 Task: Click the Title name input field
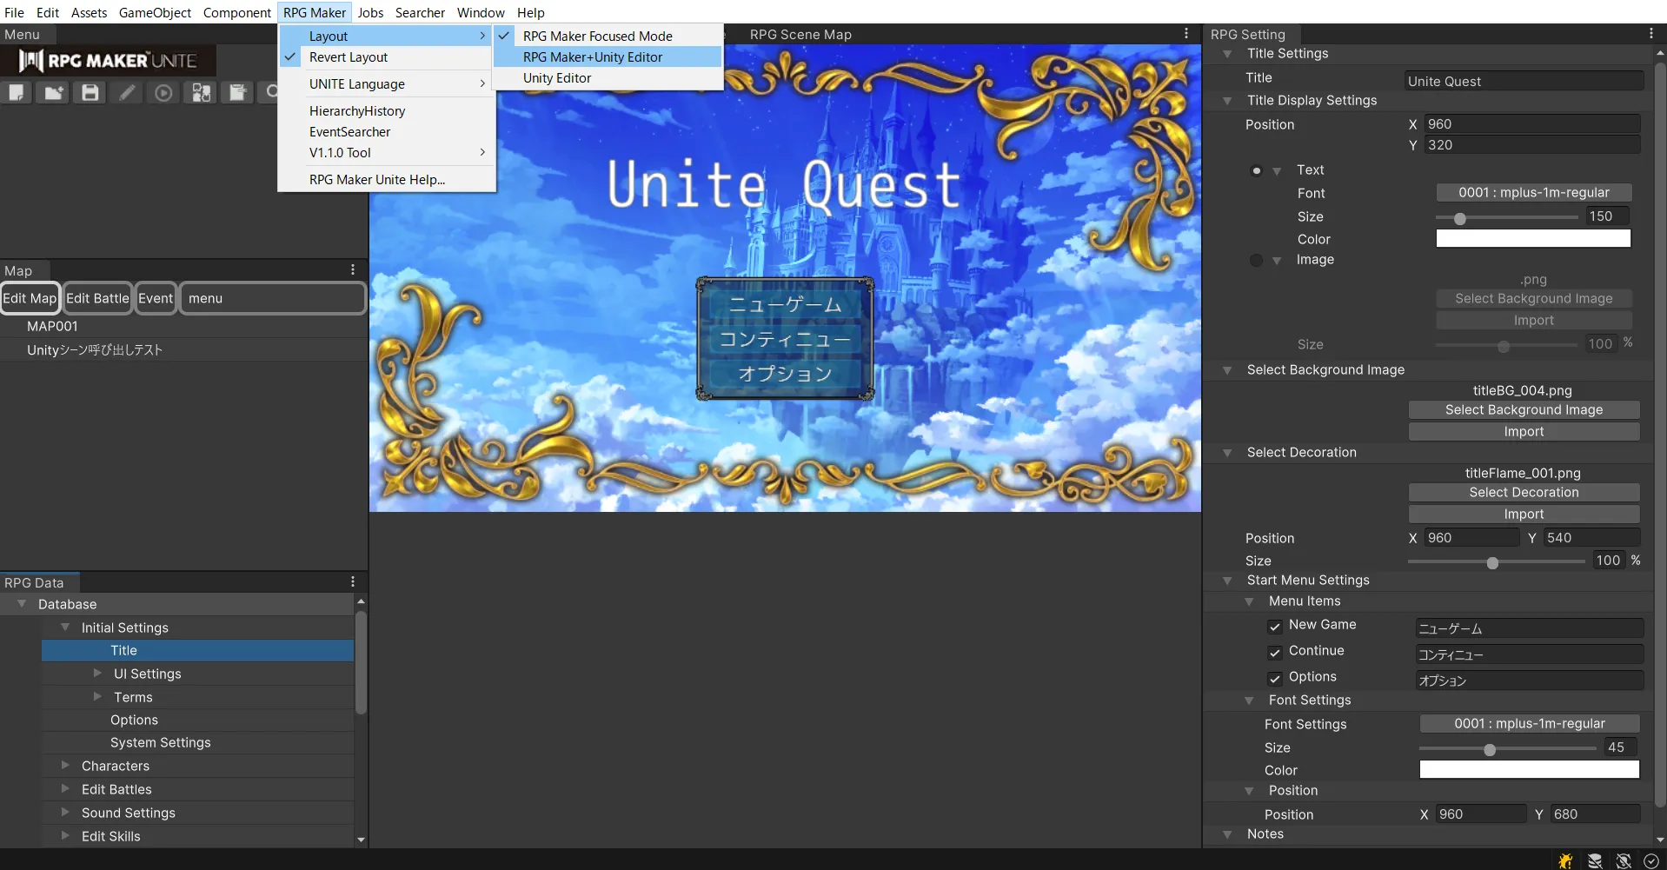[x=1524, y=82]
